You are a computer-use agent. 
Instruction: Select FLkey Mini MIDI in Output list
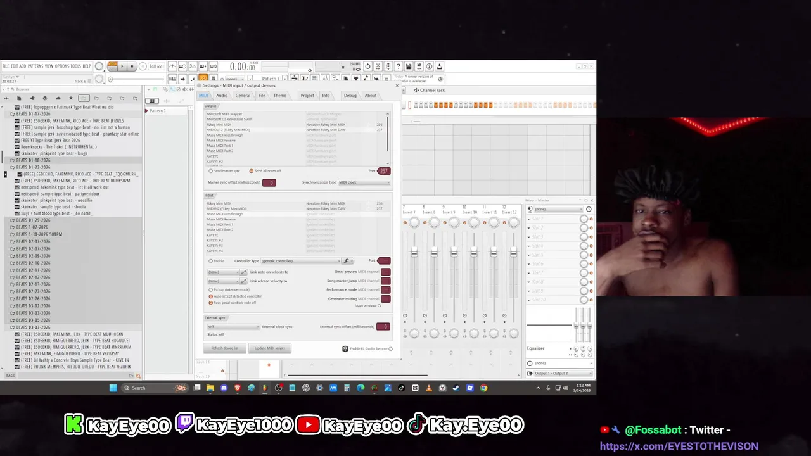tap(294, 125)
